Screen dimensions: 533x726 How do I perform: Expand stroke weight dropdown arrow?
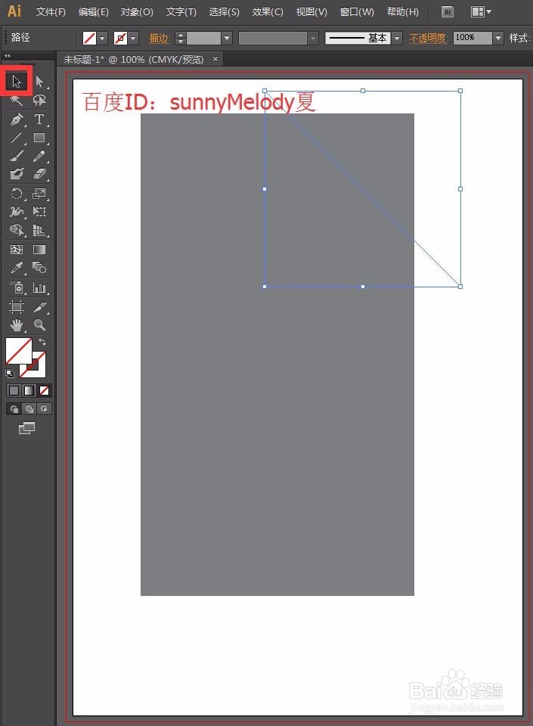coord(226,38)
